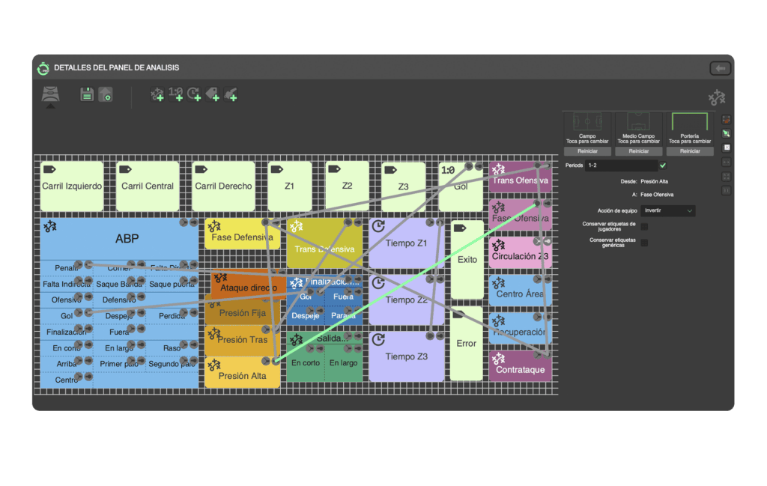This screenshot has height=486, width=767.
Task: Add a new tag label button
Action: pos(213,94)
